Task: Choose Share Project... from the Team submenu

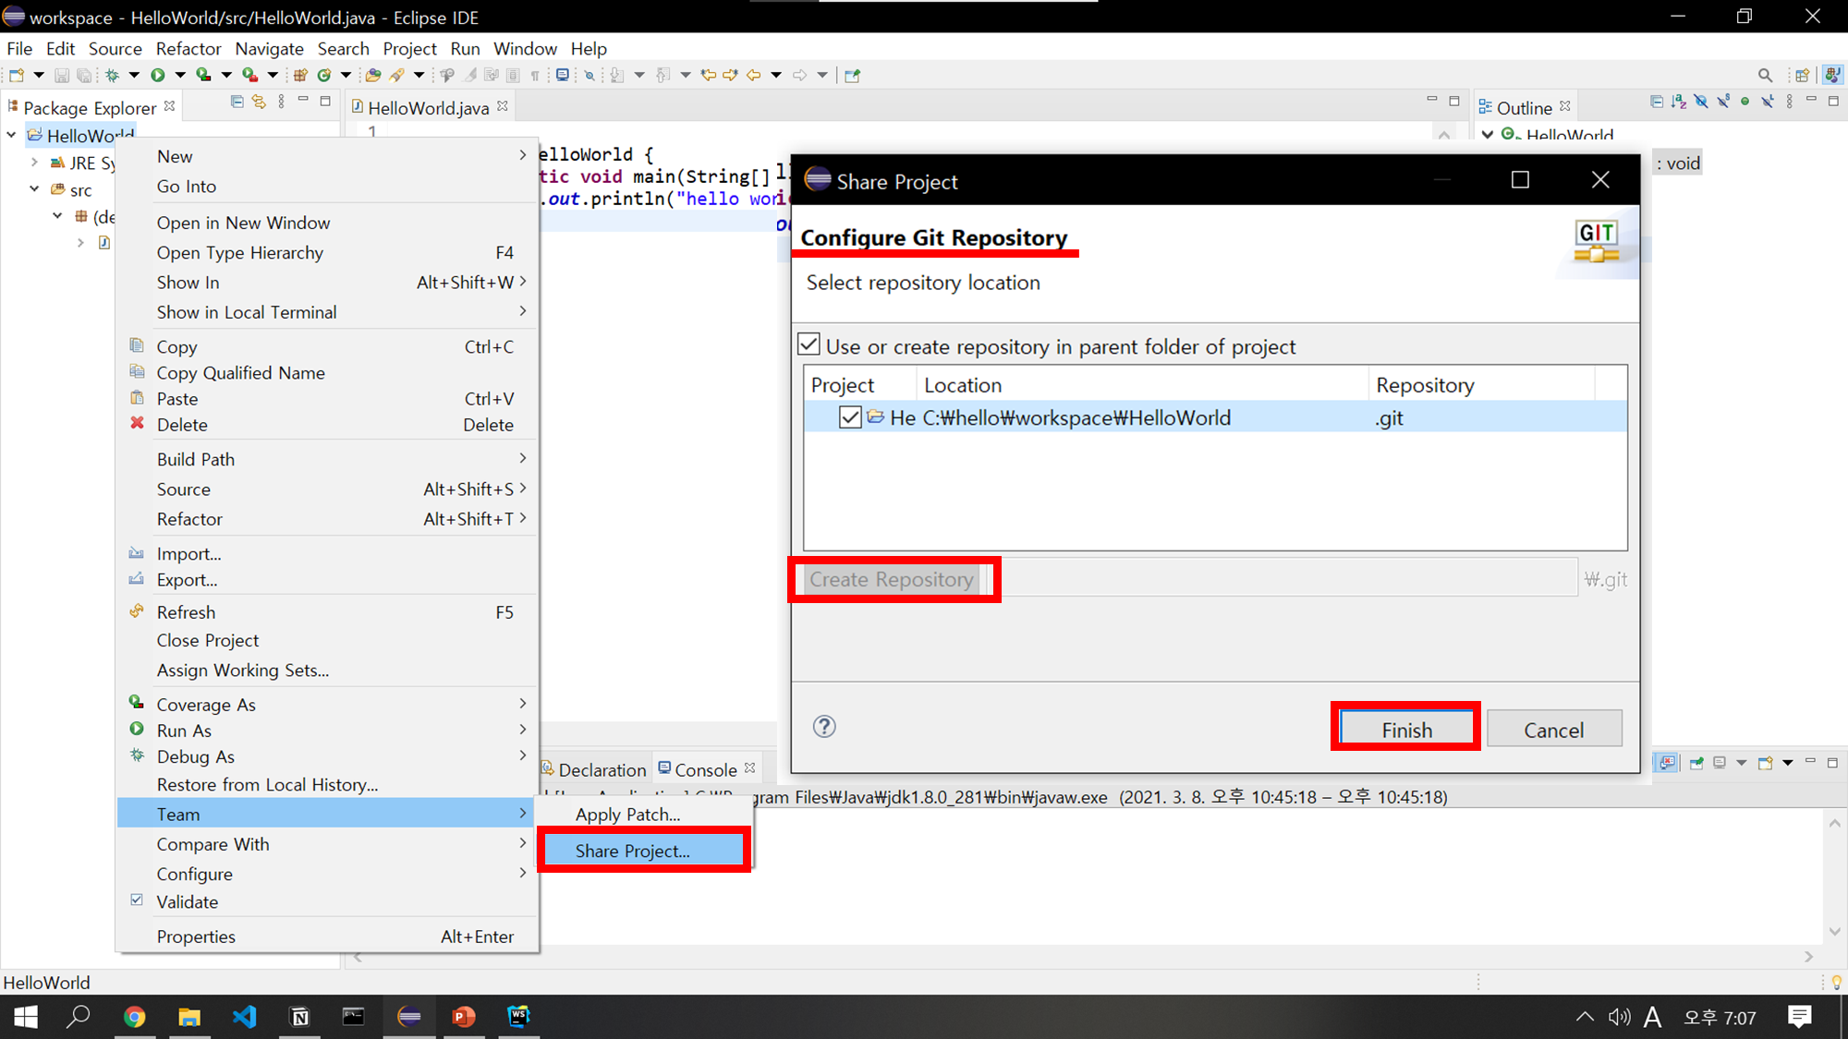Action: tap(644, 851)
